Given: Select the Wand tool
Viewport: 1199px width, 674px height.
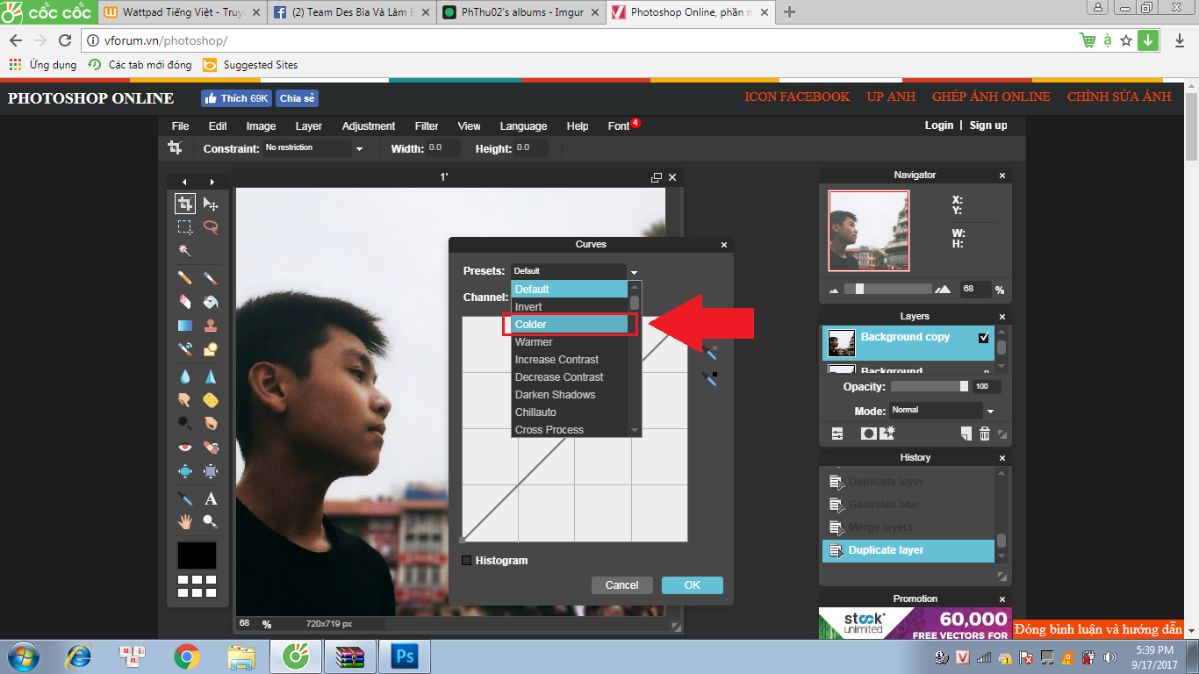Looking at the screenshot, I should tap(184, 251).
